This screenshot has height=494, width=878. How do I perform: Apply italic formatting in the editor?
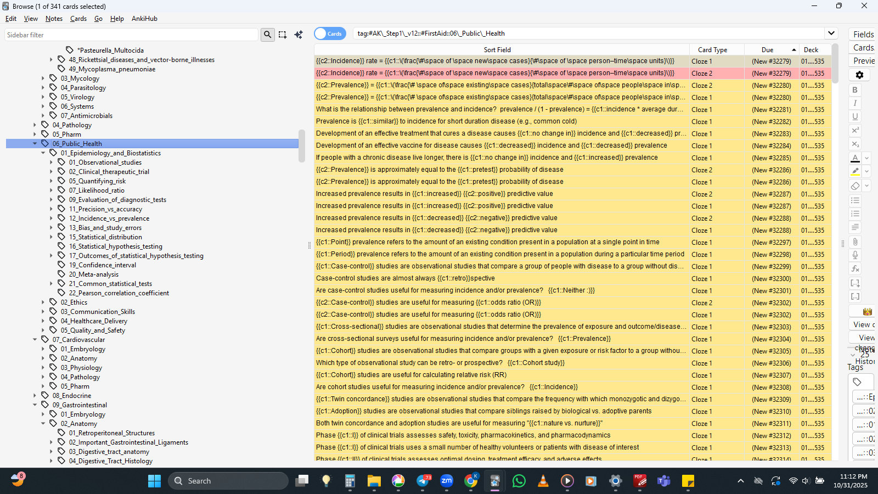[x=855, y=103]
